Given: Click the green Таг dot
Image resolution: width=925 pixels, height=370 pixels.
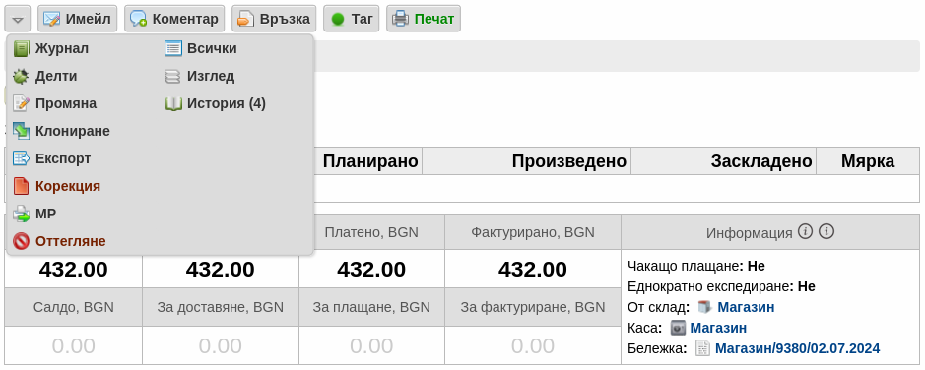Looking at the screenshot, I should click(x=338, y=20).
